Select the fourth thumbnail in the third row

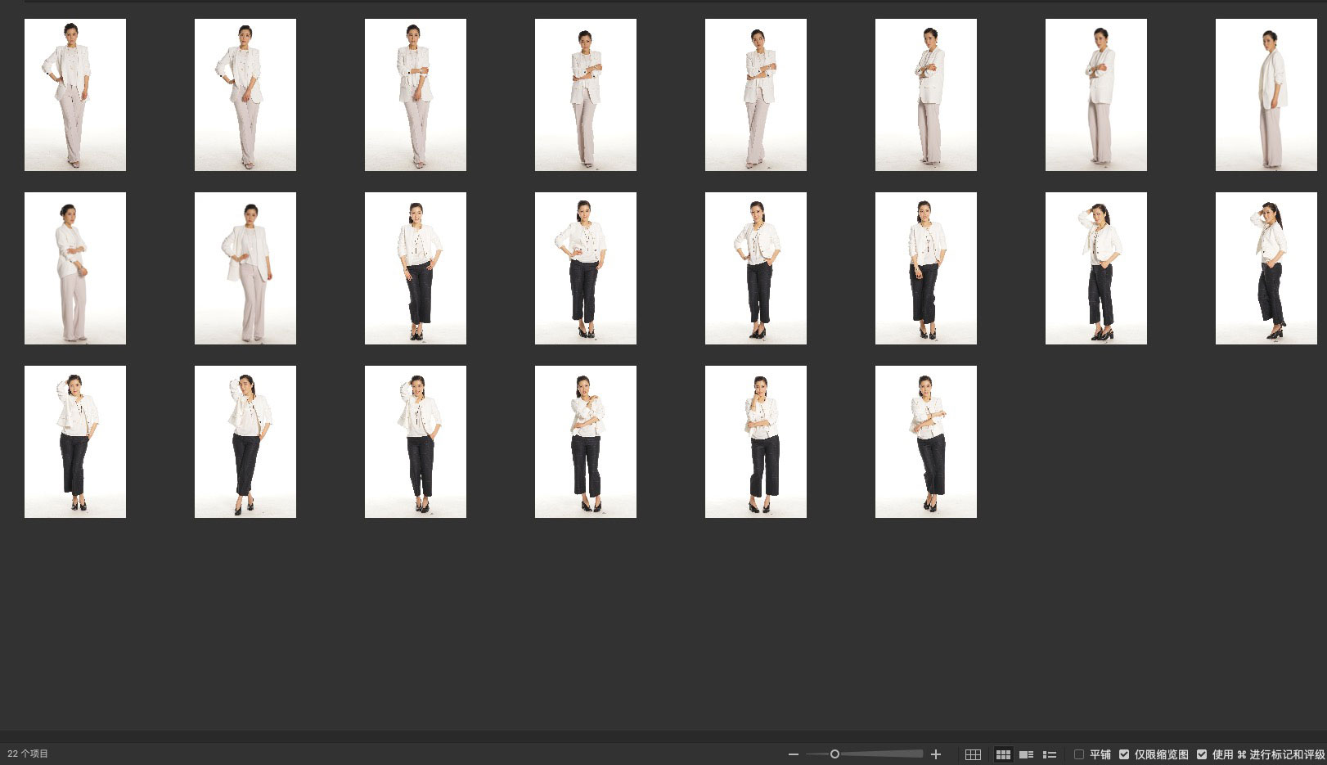coord(586,442)
